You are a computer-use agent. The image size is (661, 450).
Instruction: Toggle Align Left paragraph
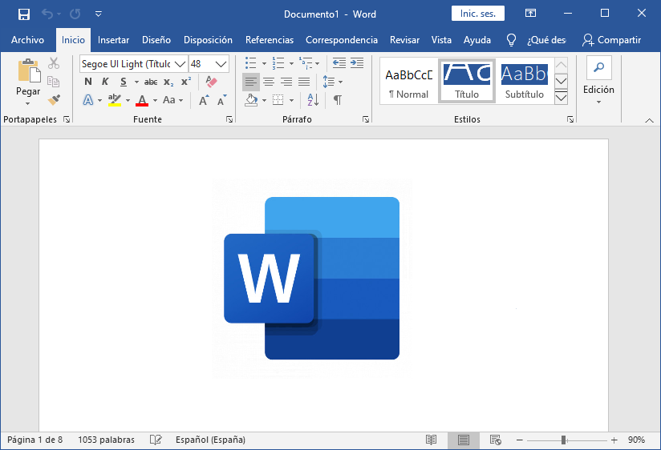click(251, 82)
